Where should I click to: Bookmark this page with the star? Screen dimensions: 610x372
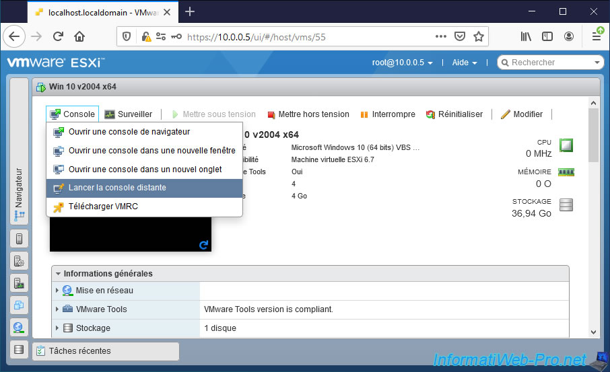coord(479,36)
